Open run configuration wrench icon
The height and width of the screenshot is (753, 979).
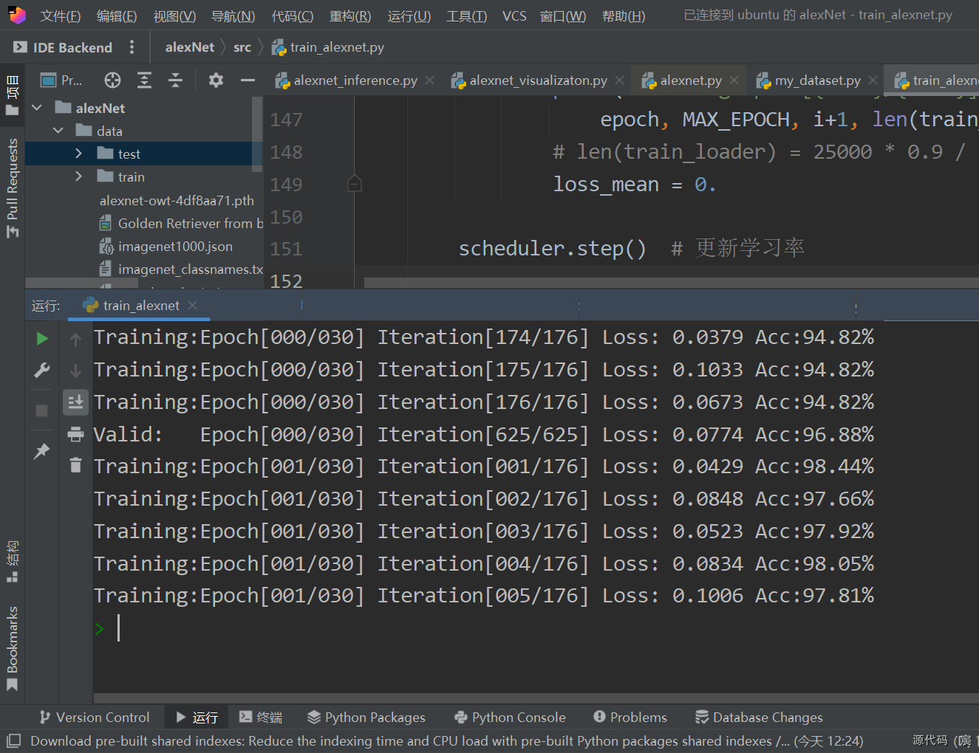click(42, 371)
